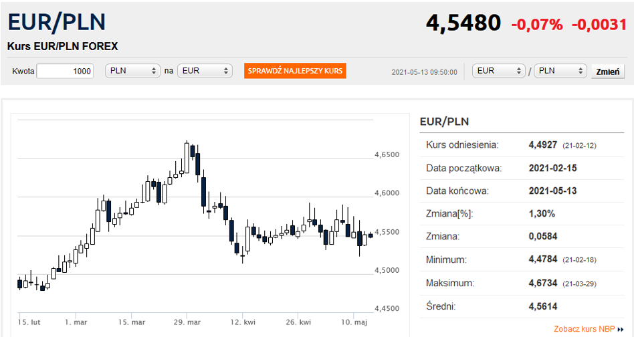Open the EUR base currency dropdown before the slash
Viewport: 634px width, 337px height.
[499, 71]
